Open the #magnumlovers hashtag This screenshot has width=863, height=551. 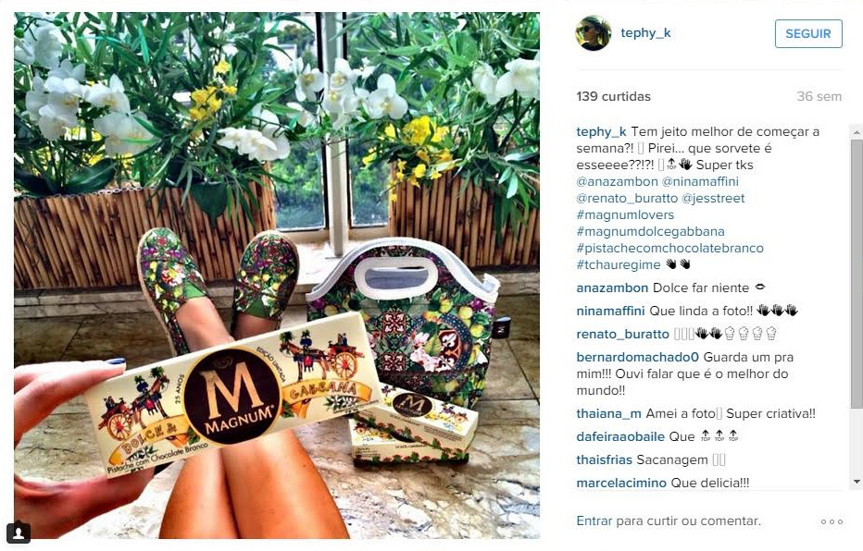point(625,214)
